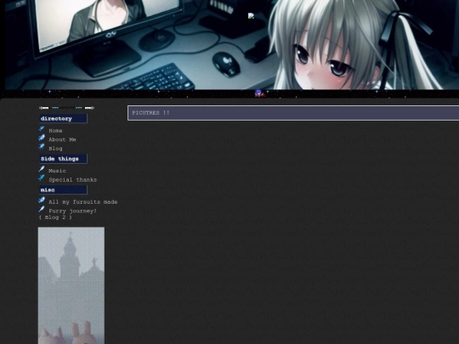The image size is (459, 344).
Task: Click the anime girl banner image
Action: 232,44
